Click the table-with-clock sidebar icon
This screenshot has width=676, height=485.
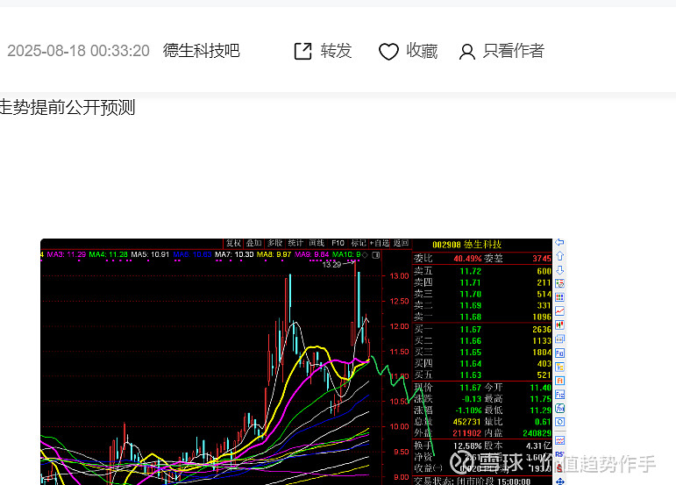[x=559, y=283]
